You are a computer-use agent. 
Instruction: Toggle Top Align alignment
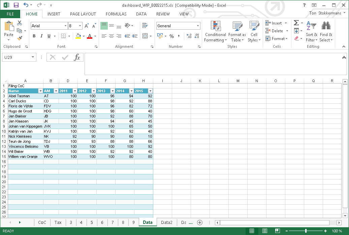[104, 26]
